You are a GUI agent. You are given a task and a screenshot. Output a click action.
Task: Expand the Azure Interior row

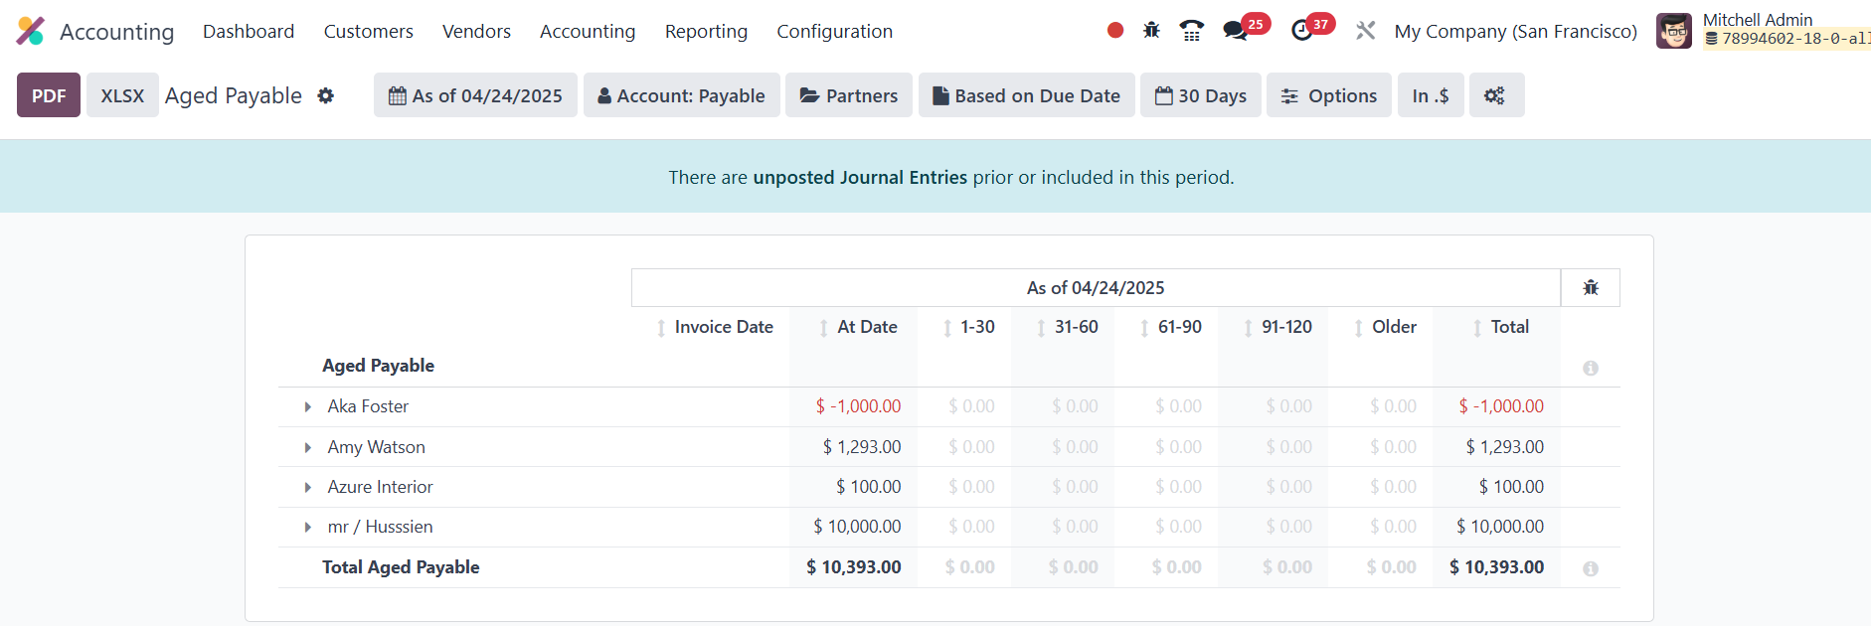point(308,488)
